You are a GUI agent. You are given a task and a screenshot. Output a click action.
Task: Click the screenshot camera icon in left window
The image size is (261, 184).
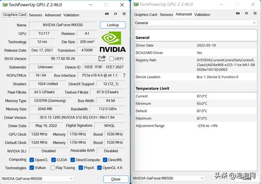tap(107, 15)
